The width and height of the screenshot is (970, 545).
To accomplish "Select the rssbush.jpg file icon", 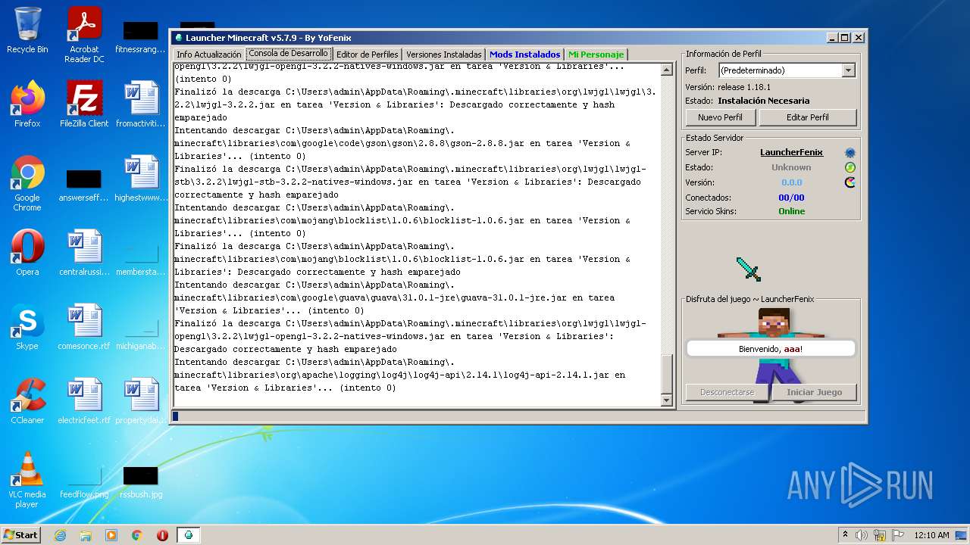I will coord(141,482).
